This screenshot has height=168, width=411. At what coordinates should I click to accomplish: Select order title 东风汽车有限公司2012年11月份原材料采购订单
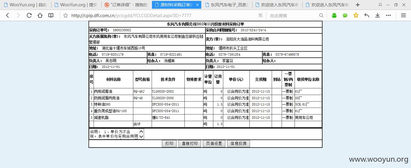pos(205,24)
